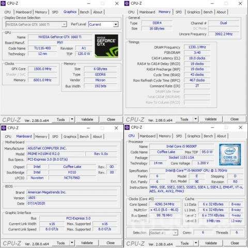Switch to About tab in Memory window

(x=221, y=12)
